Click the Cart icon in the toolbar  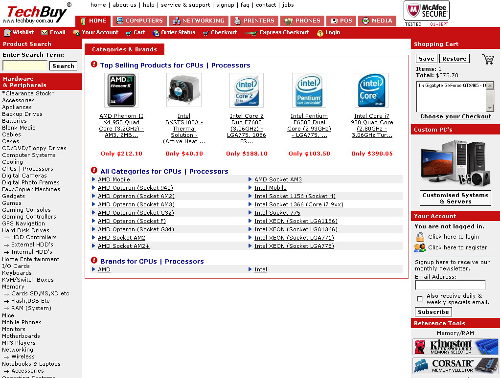tap(128, 33)
